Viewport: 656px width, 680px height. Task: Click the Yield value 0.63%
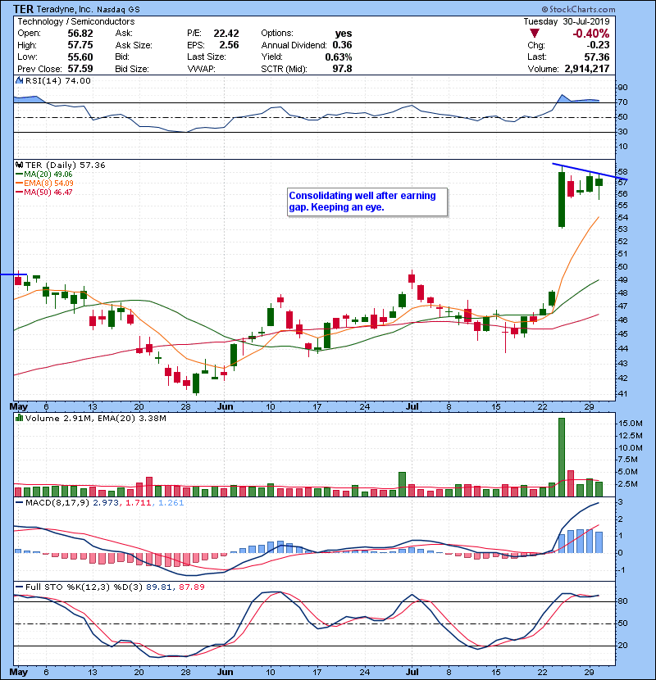click(338, 57)
